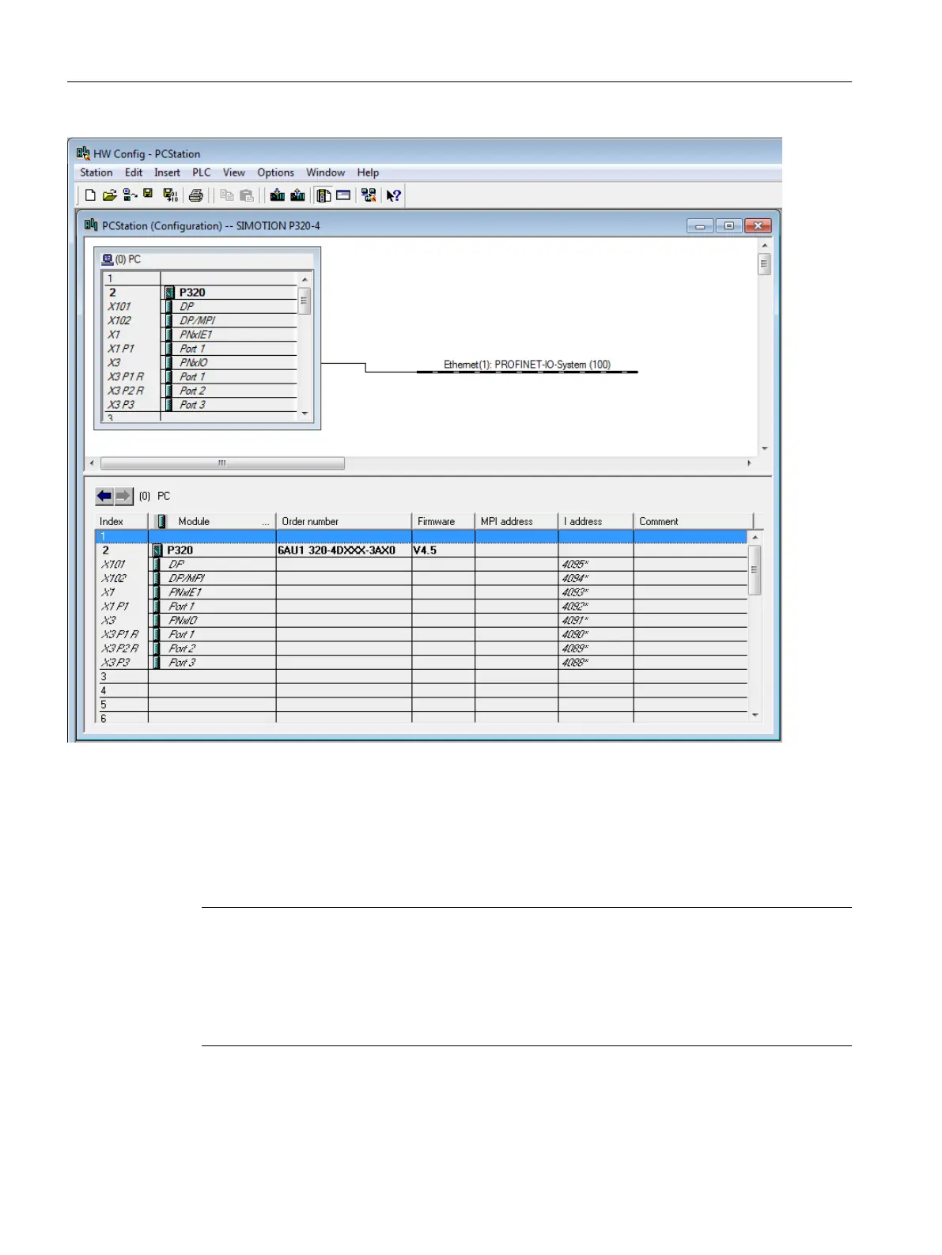Click the P320 module icon in detail table
The height and width of the screenshot is (1255, 942).
[157, 550]
